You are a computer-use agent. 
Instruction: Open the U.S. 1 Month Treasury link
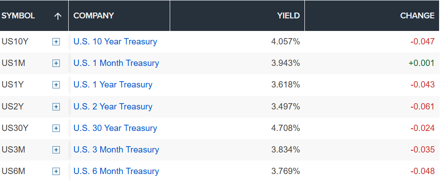coord(116,63)
